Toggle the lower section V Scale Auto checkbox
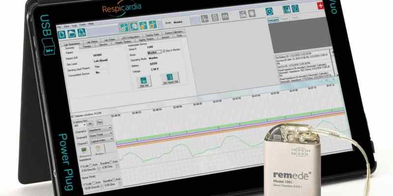This screenshot has height=196, width=393. [x=94, y=183]
